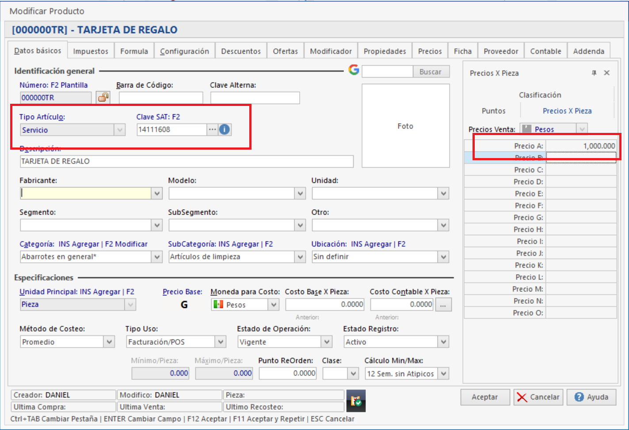The height and width of the screenshot is (430, 629).
Task: Pin the Precios X Pieza panel
Action: pyautogui.click(x=594, y=73)
